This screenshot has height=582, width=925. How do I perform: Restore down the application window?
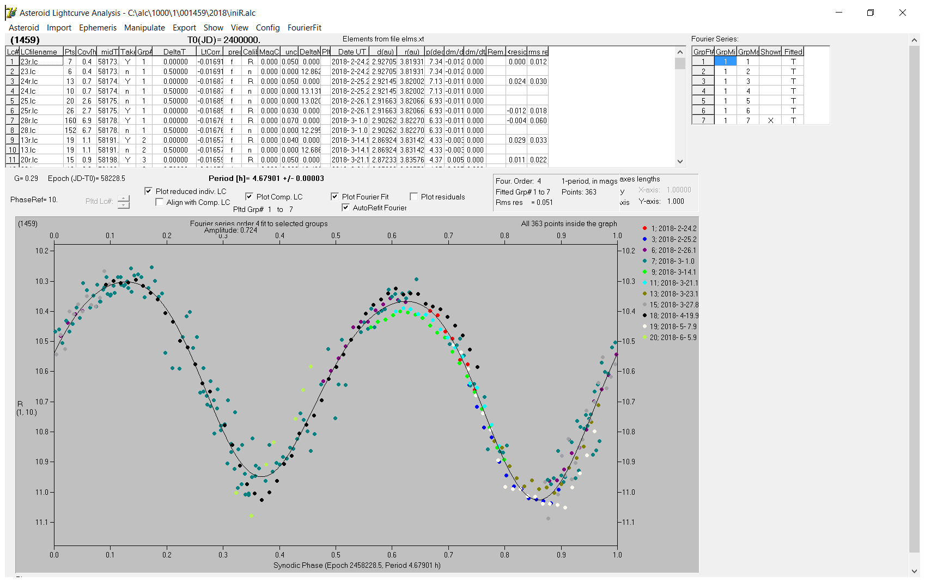click(871, 13)
